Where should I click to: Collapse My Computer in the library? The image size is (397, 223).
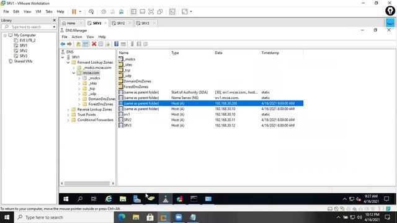(5, 35)
